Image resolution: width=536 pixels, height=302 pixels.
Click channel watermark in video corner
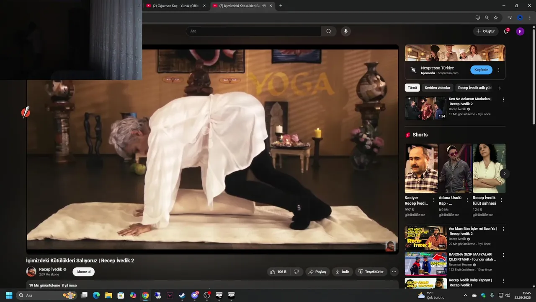[390, 246]
